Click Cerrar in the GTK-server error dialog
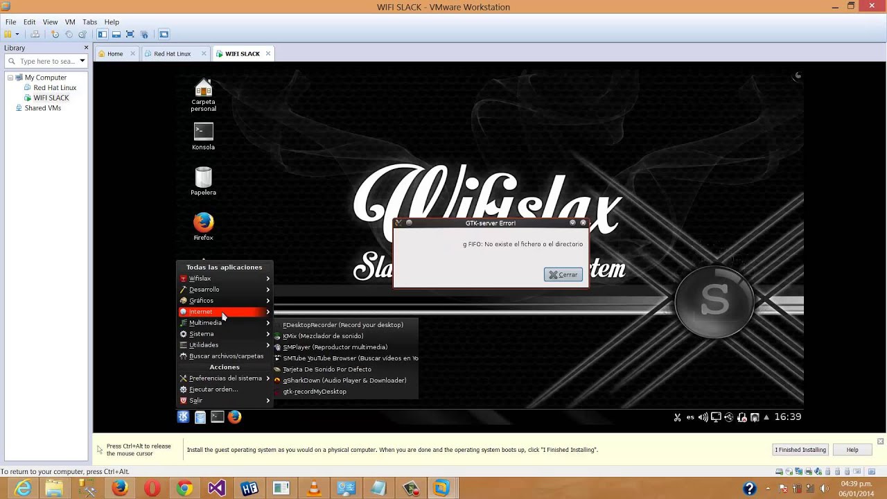 (x=563, y=275)
